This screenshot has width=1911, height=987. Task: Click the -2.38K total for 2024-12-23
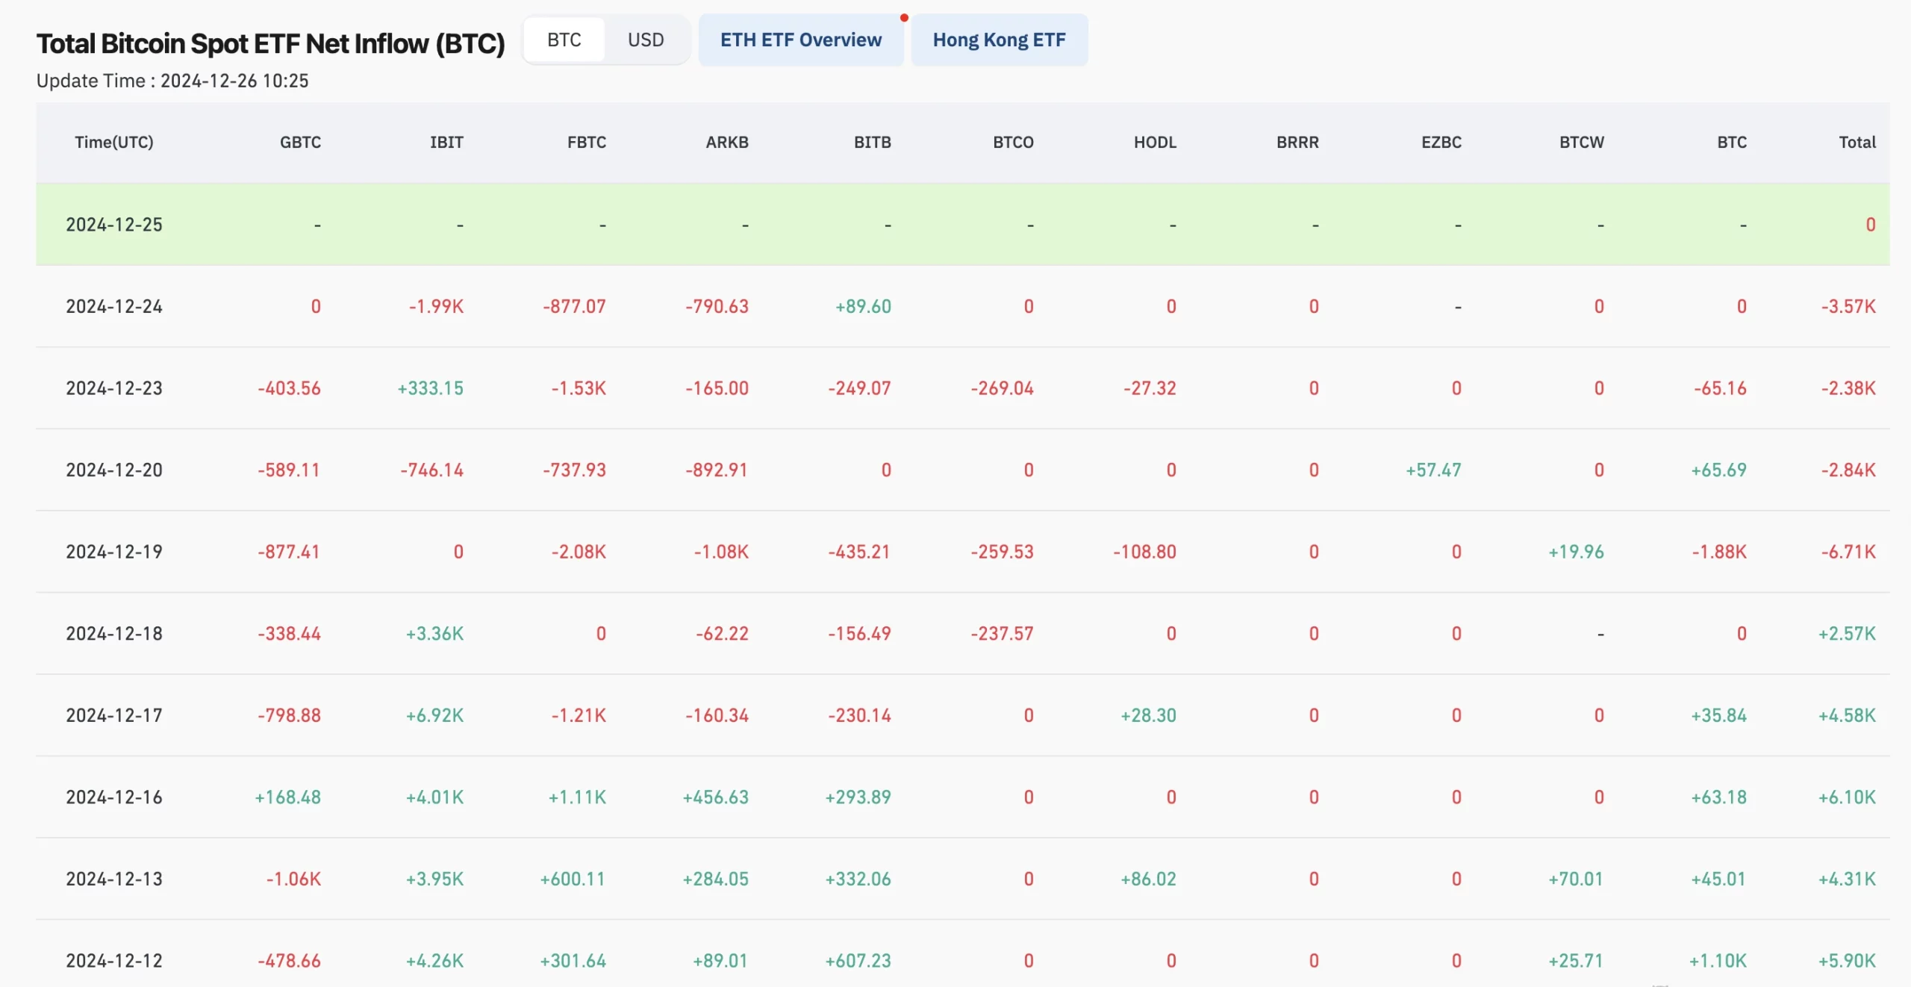coord(1848,388)
